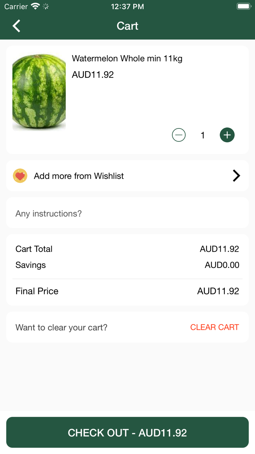Tap the Any instructions field
255x454 pixels.
[127, 213]
